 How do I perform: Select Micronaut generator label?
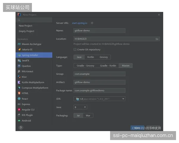[27, 71]
